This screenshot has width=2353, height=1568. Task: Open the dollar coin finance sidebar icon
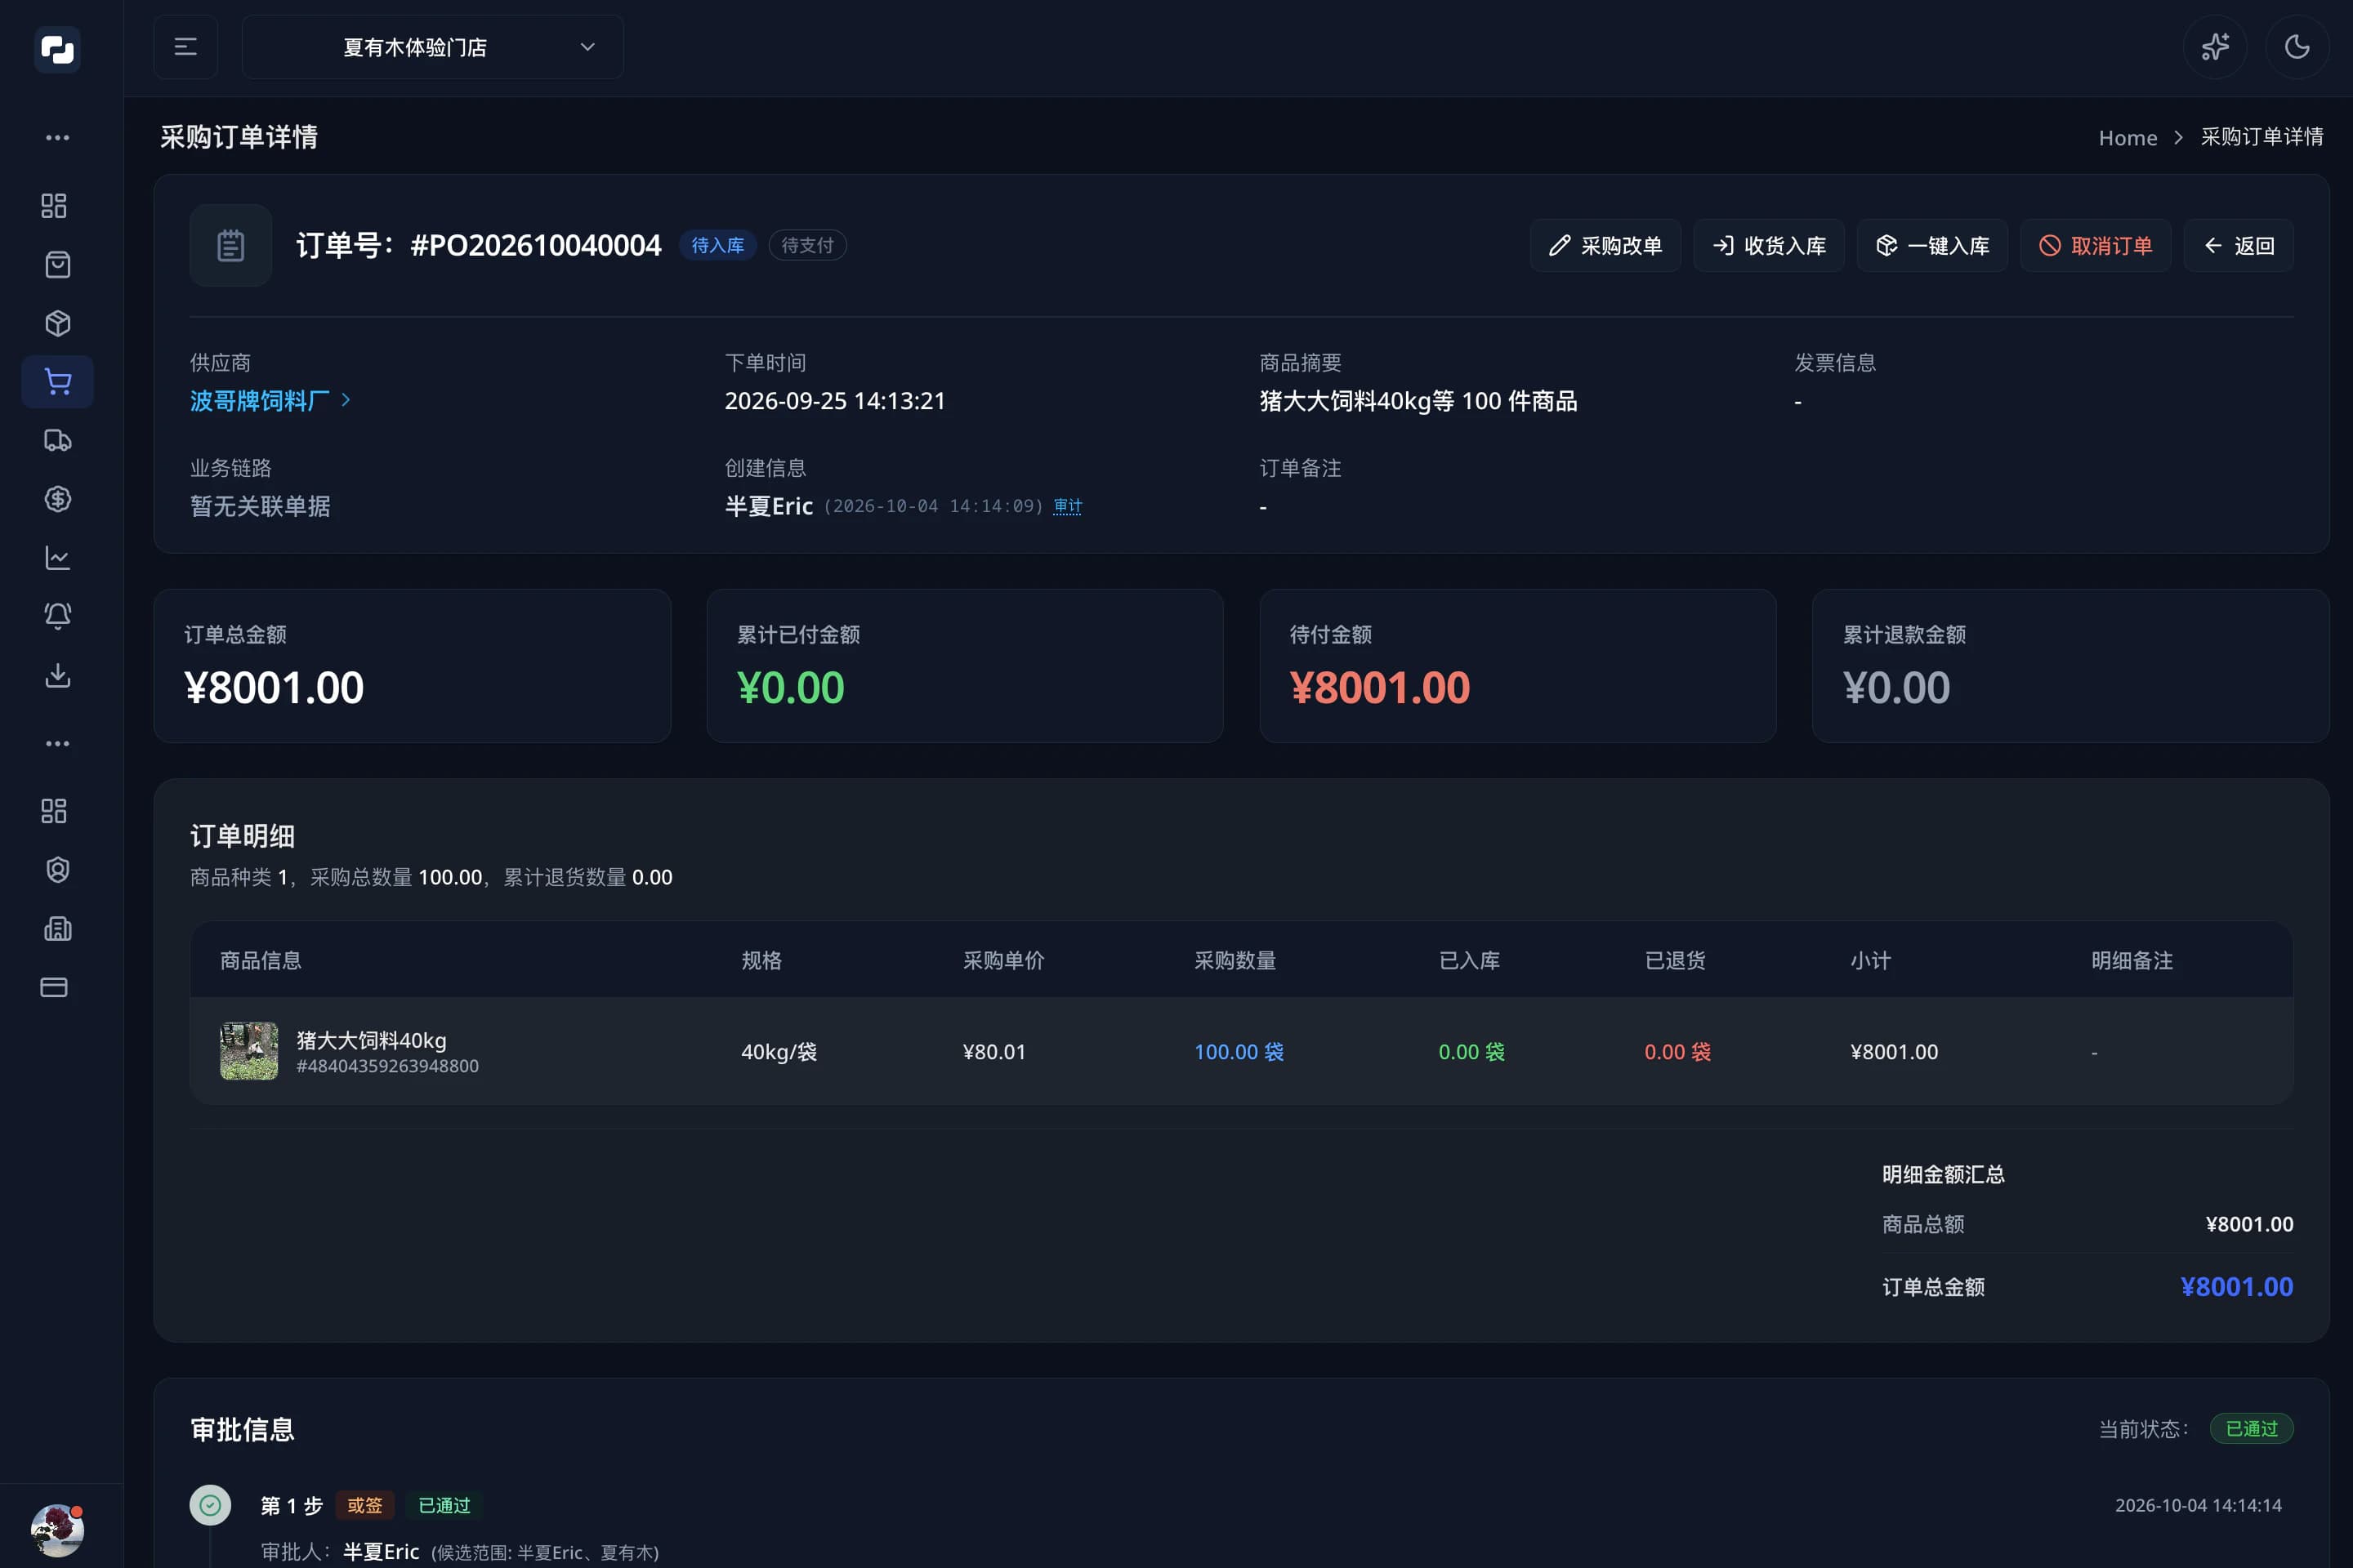[58, 499]
